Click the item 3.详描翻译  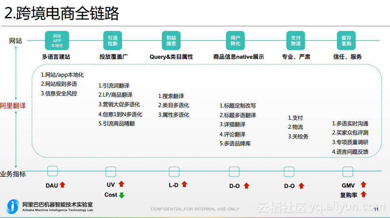(x=233, y=124)
